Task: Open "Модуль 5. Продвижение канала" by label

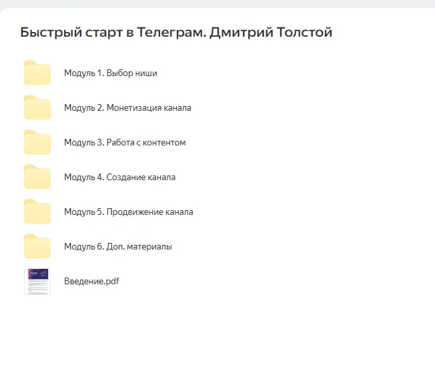Action: tap(128, 212)
